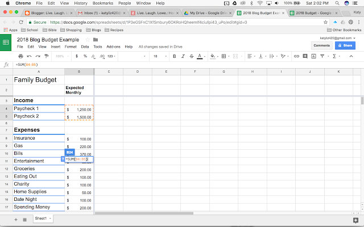Open the Data menu in Sheets
This screenshot has height=227, width=364.
(x=85, y=47)
